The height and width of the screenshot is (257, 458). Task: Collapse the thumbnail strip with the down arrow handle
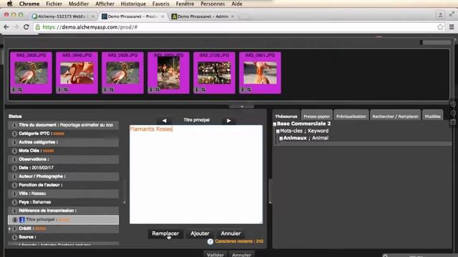pyautogui.click(x=242, y=106)
